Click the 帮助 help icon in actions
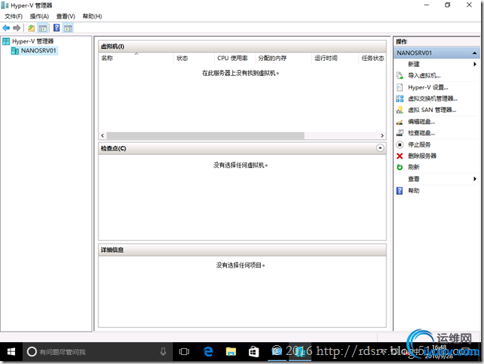The height and width of the screenshot is (364, 484). coord(400,191)
